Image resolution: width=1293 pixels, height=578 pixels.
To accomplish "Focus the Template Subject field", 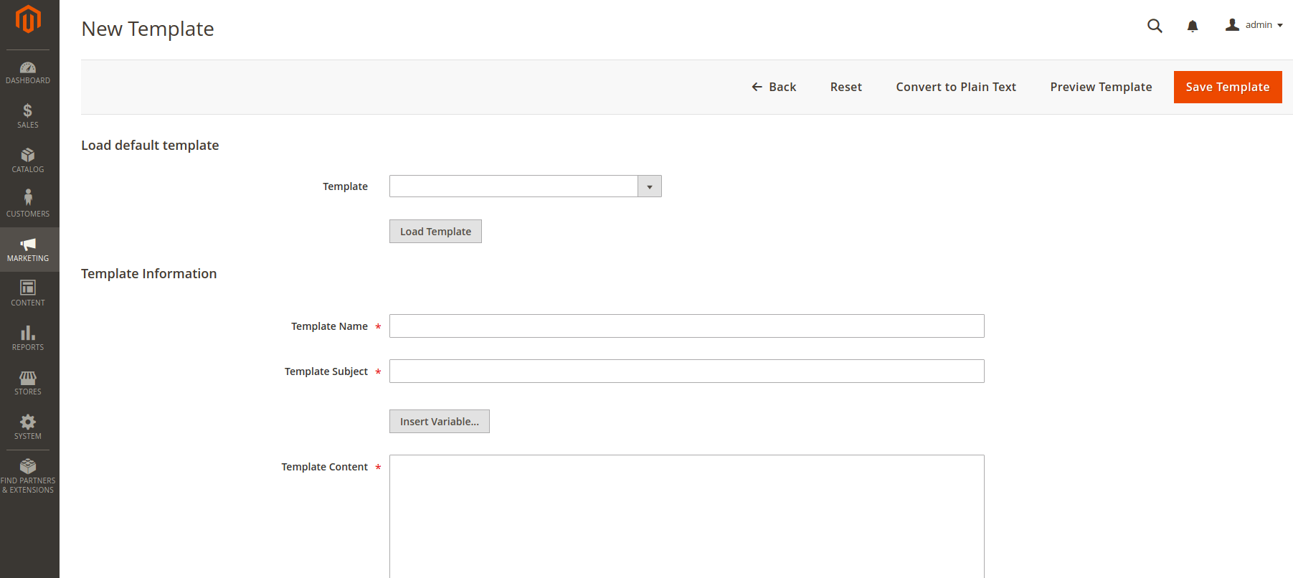I will click(x=687, y=371).
